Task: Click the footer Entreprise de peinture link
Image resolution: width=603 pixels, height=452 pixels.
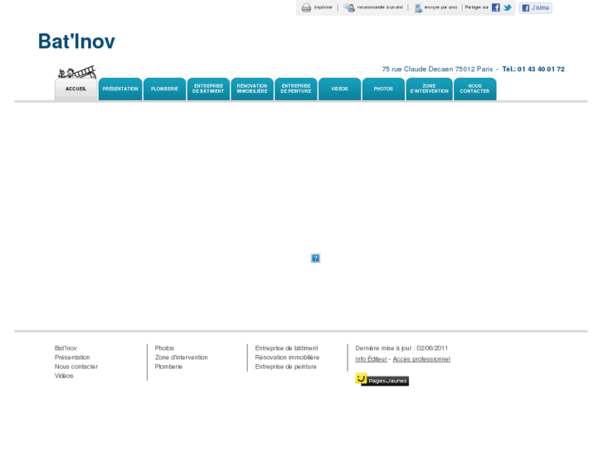Action: (285, 367)
